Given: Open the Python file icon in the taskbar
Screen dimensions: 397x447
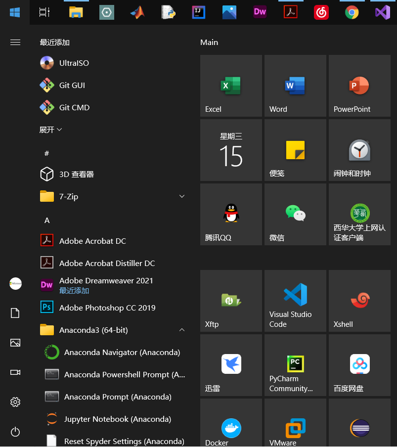Looking at the screenshot, I should (x=168, y=12).
